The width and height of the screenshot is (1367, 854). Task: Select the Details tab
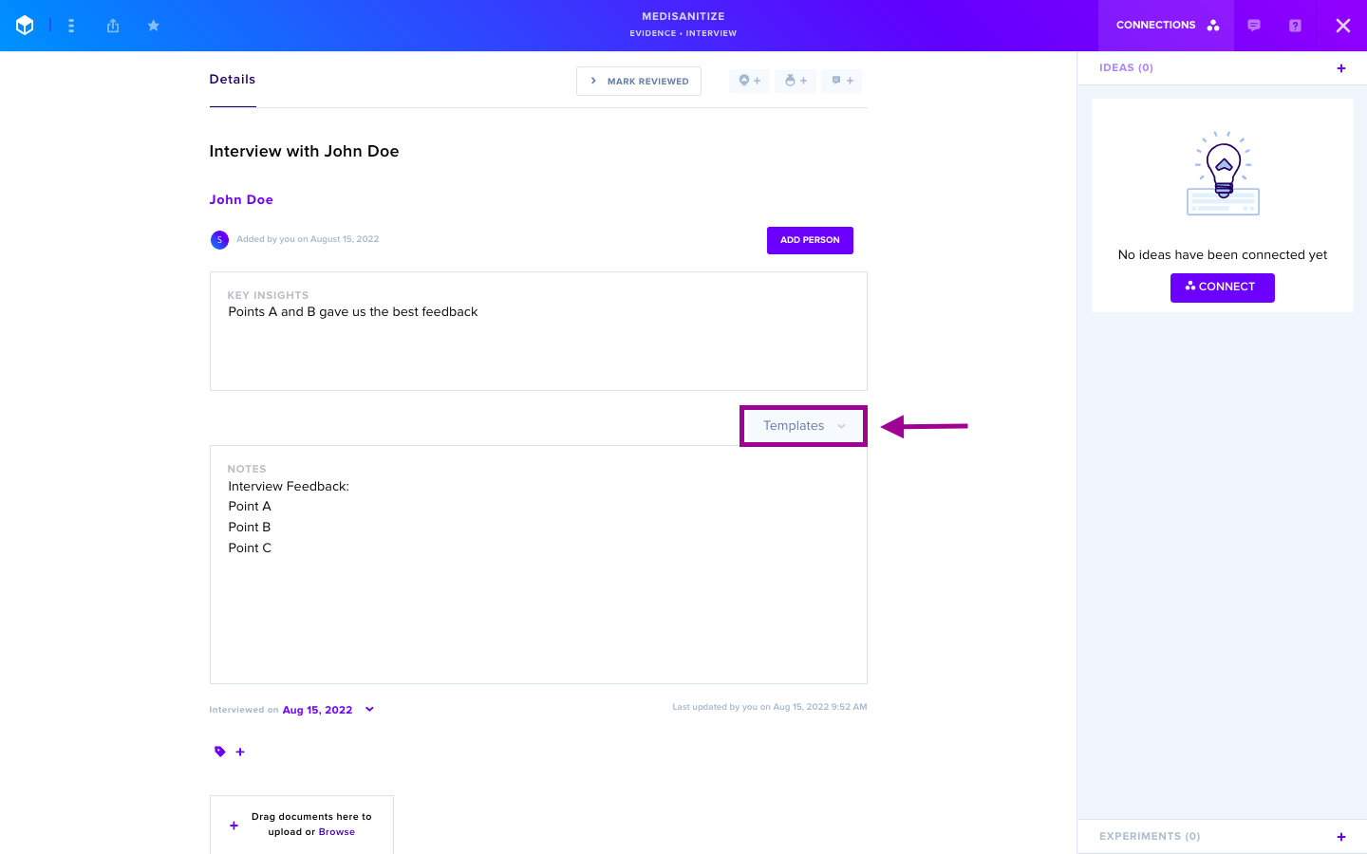pyautogui.click(x=233, y=80)
